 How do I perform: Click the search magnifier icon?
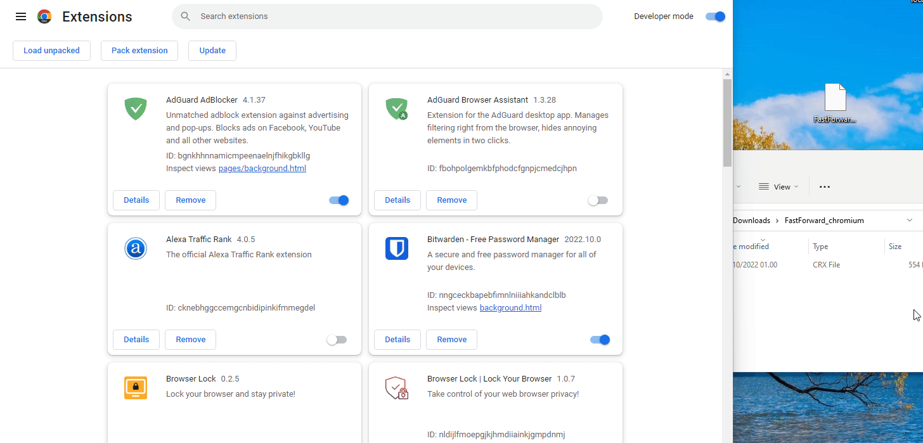click(184, 16)
